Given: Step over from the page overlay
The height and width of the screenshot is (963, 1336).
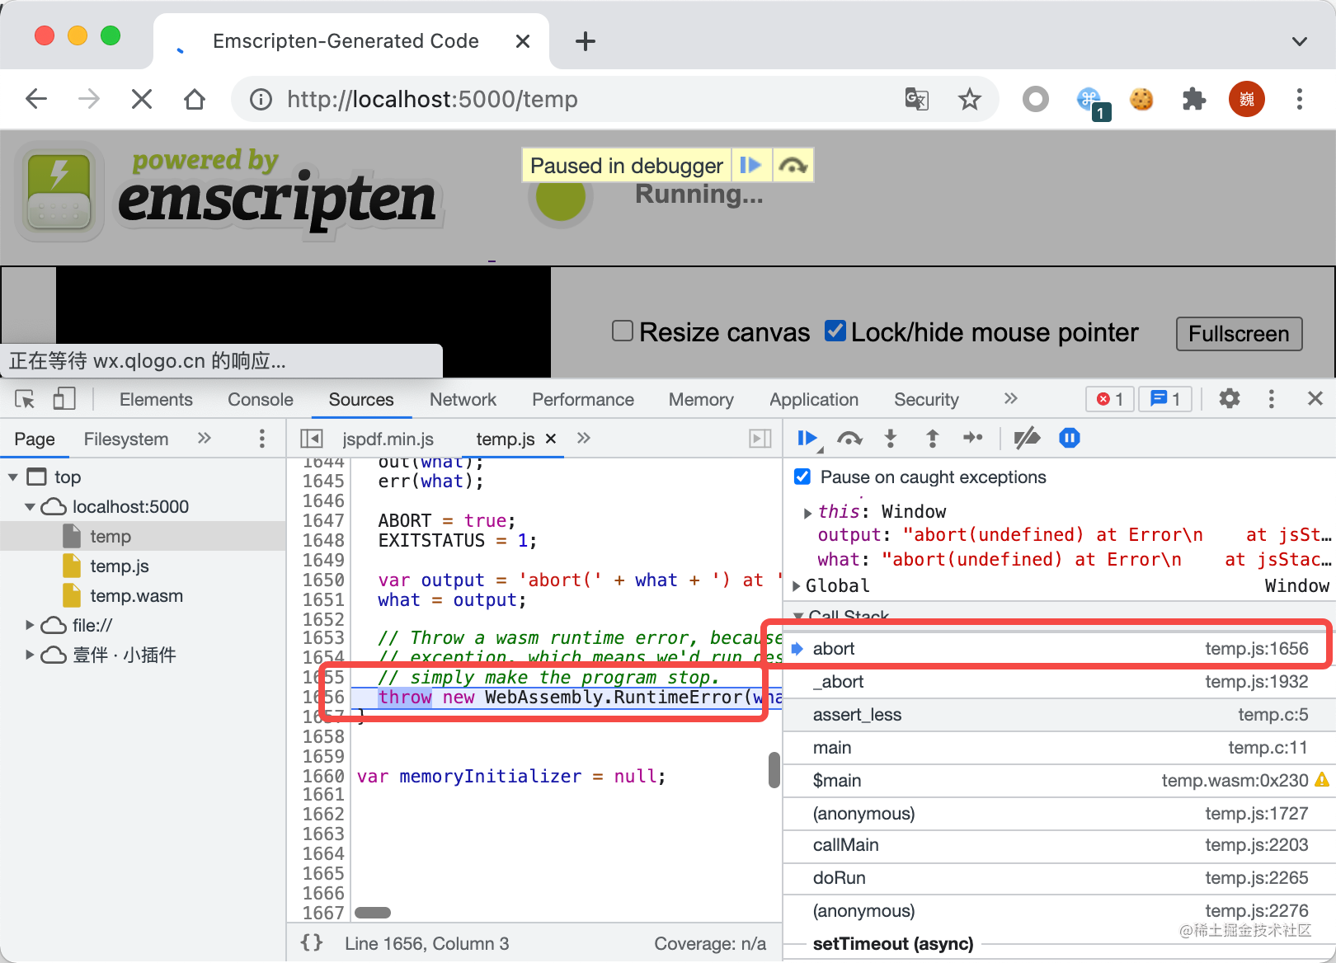Looking at the screenshot, I should point(793,165).
